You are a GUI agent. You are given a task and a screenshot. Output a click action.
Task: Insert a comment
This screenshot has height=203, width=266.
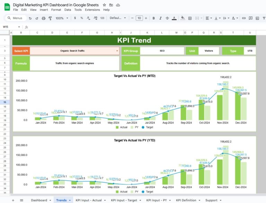pos(250,18)
